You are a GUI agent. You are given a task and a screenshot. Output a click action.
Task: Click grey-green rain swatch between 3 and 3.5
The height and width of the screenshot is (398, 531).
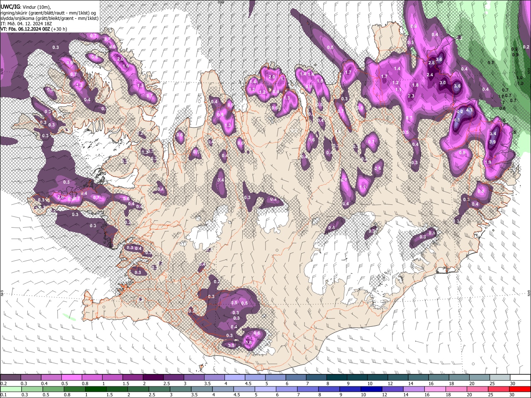[x=181, y=389]
